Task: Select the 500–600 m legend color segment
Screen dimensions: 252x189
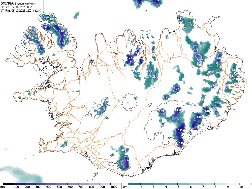Action: point(62,184)
